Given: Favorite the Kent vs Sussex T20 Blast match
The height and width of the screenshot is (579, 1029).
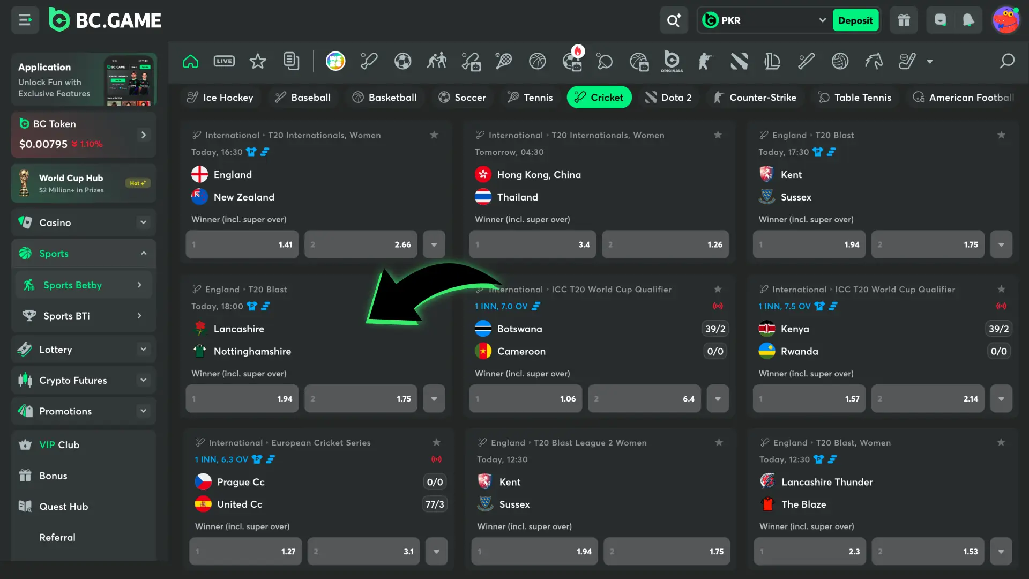Looking at the screenshot, I should (1001, 135).
